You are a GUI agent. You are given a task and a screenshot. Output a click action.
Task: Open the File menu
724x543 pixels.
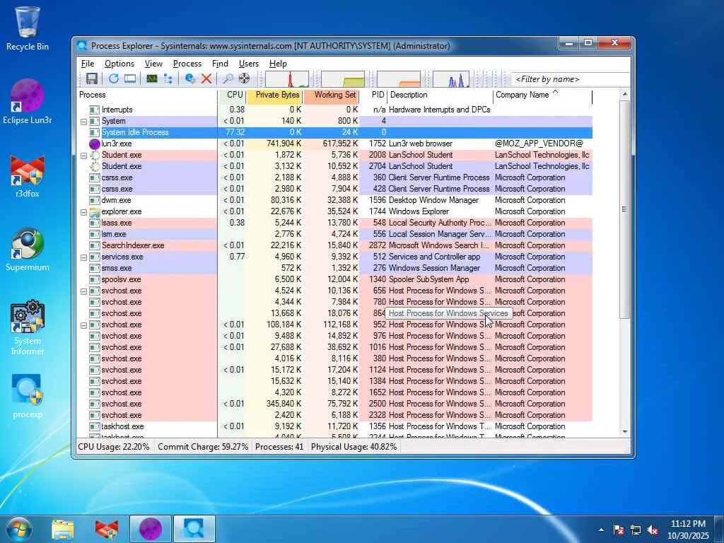(x=87, y=64)
